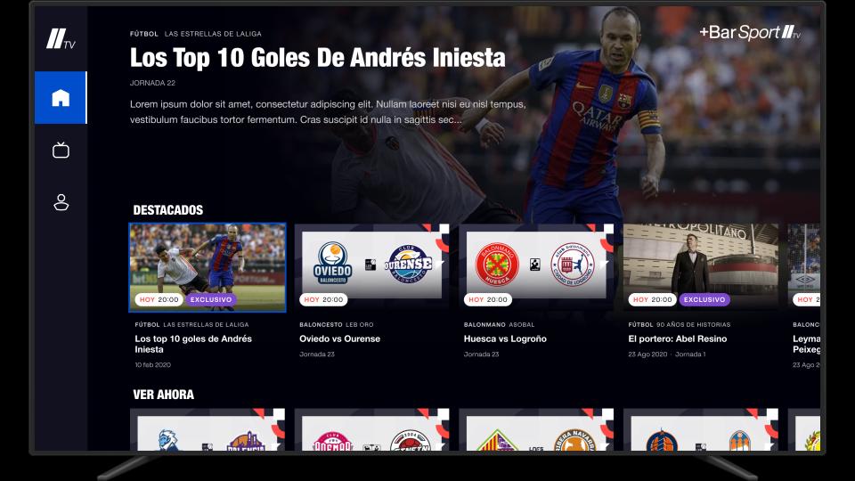
Task: Select the first Ver Ahora match card
Action: (x=208, y=429)
